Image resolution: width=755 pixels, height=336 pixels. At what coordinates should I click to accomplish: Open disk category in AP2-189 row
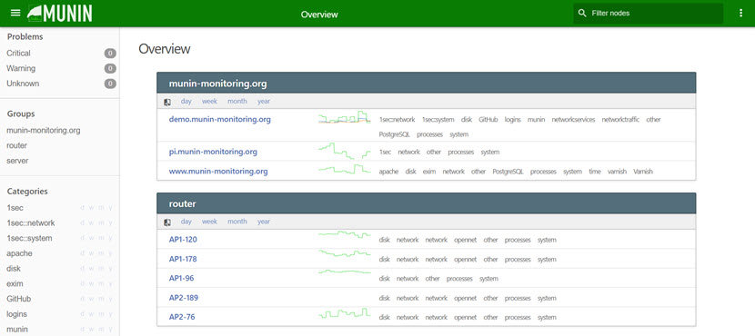click(x=384, y=299)
